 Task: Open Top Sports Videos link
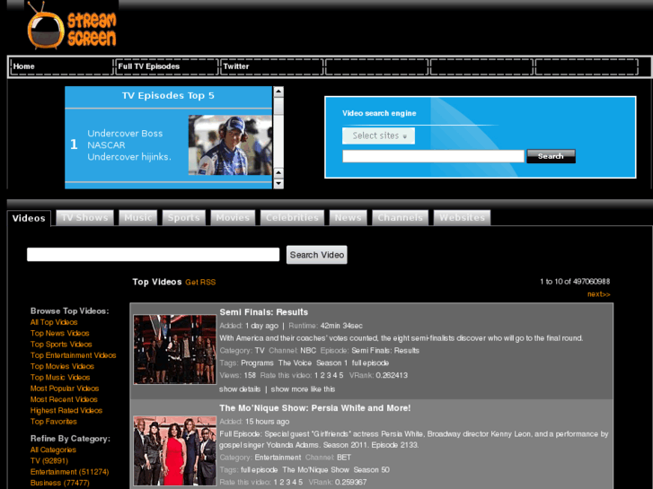tap(61, 345)
